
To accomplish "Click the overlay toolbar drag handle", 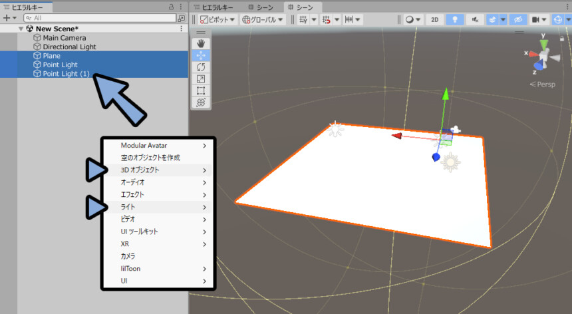I will tap(201, 33).
